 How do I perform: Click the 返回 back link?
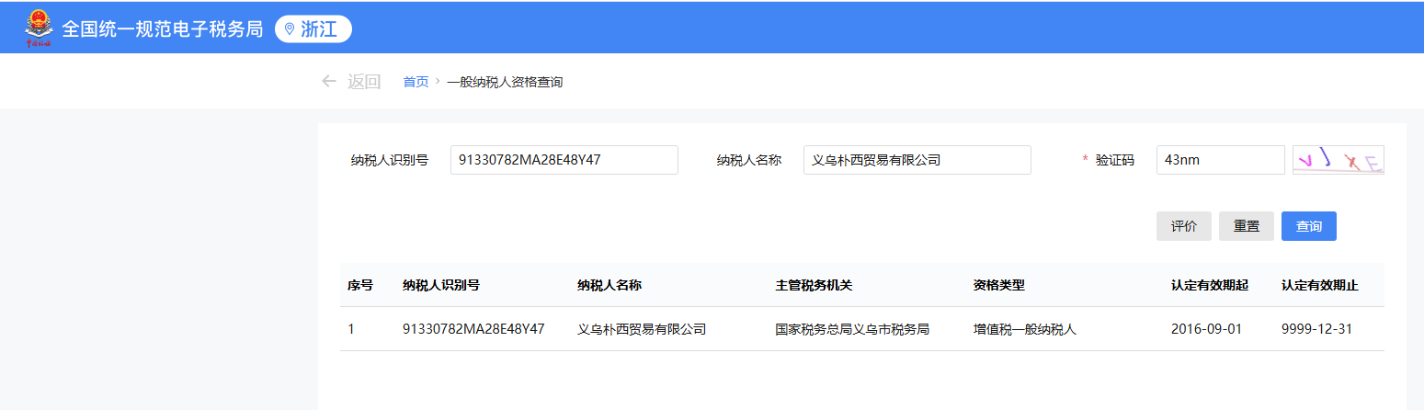363,82
